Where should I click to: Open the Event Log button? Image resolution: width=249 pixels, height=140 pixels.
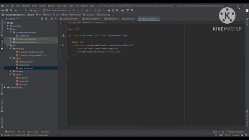219,132
